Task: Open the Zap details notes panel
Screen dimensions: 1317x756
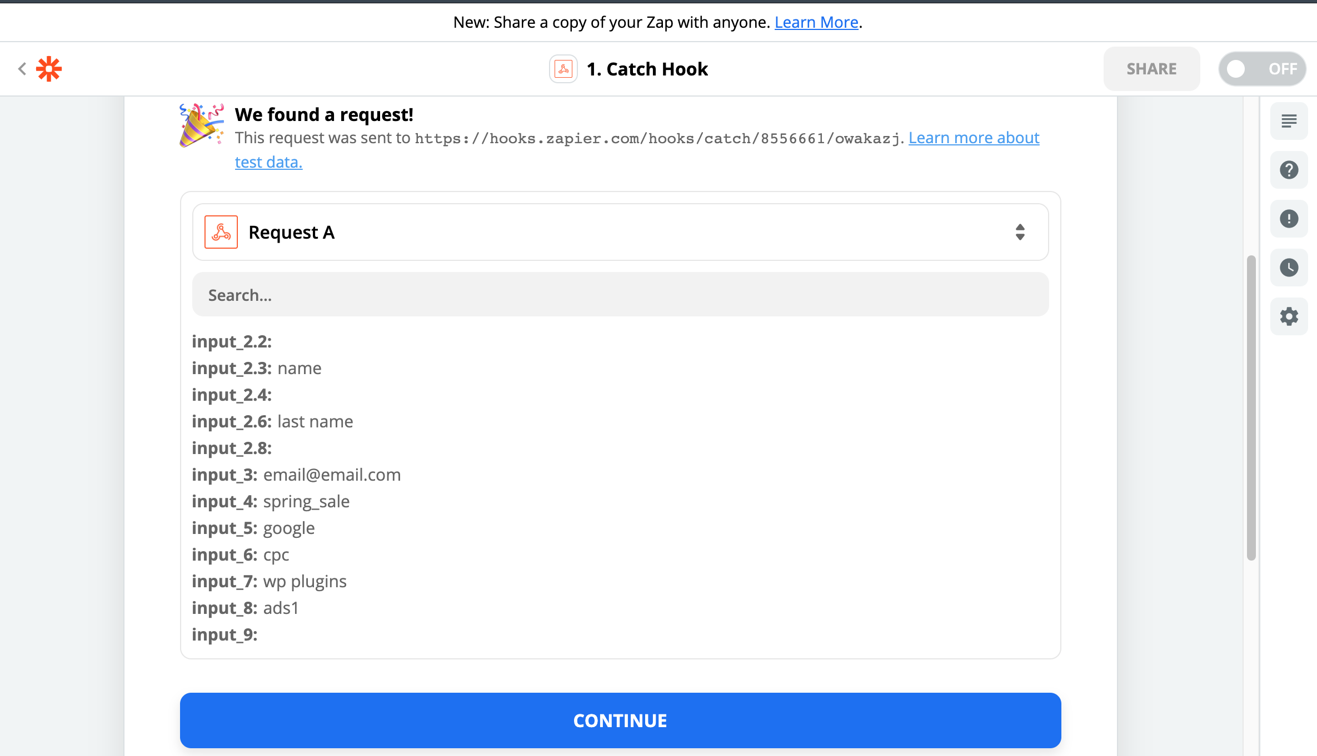Action: tap(1289, 121)
